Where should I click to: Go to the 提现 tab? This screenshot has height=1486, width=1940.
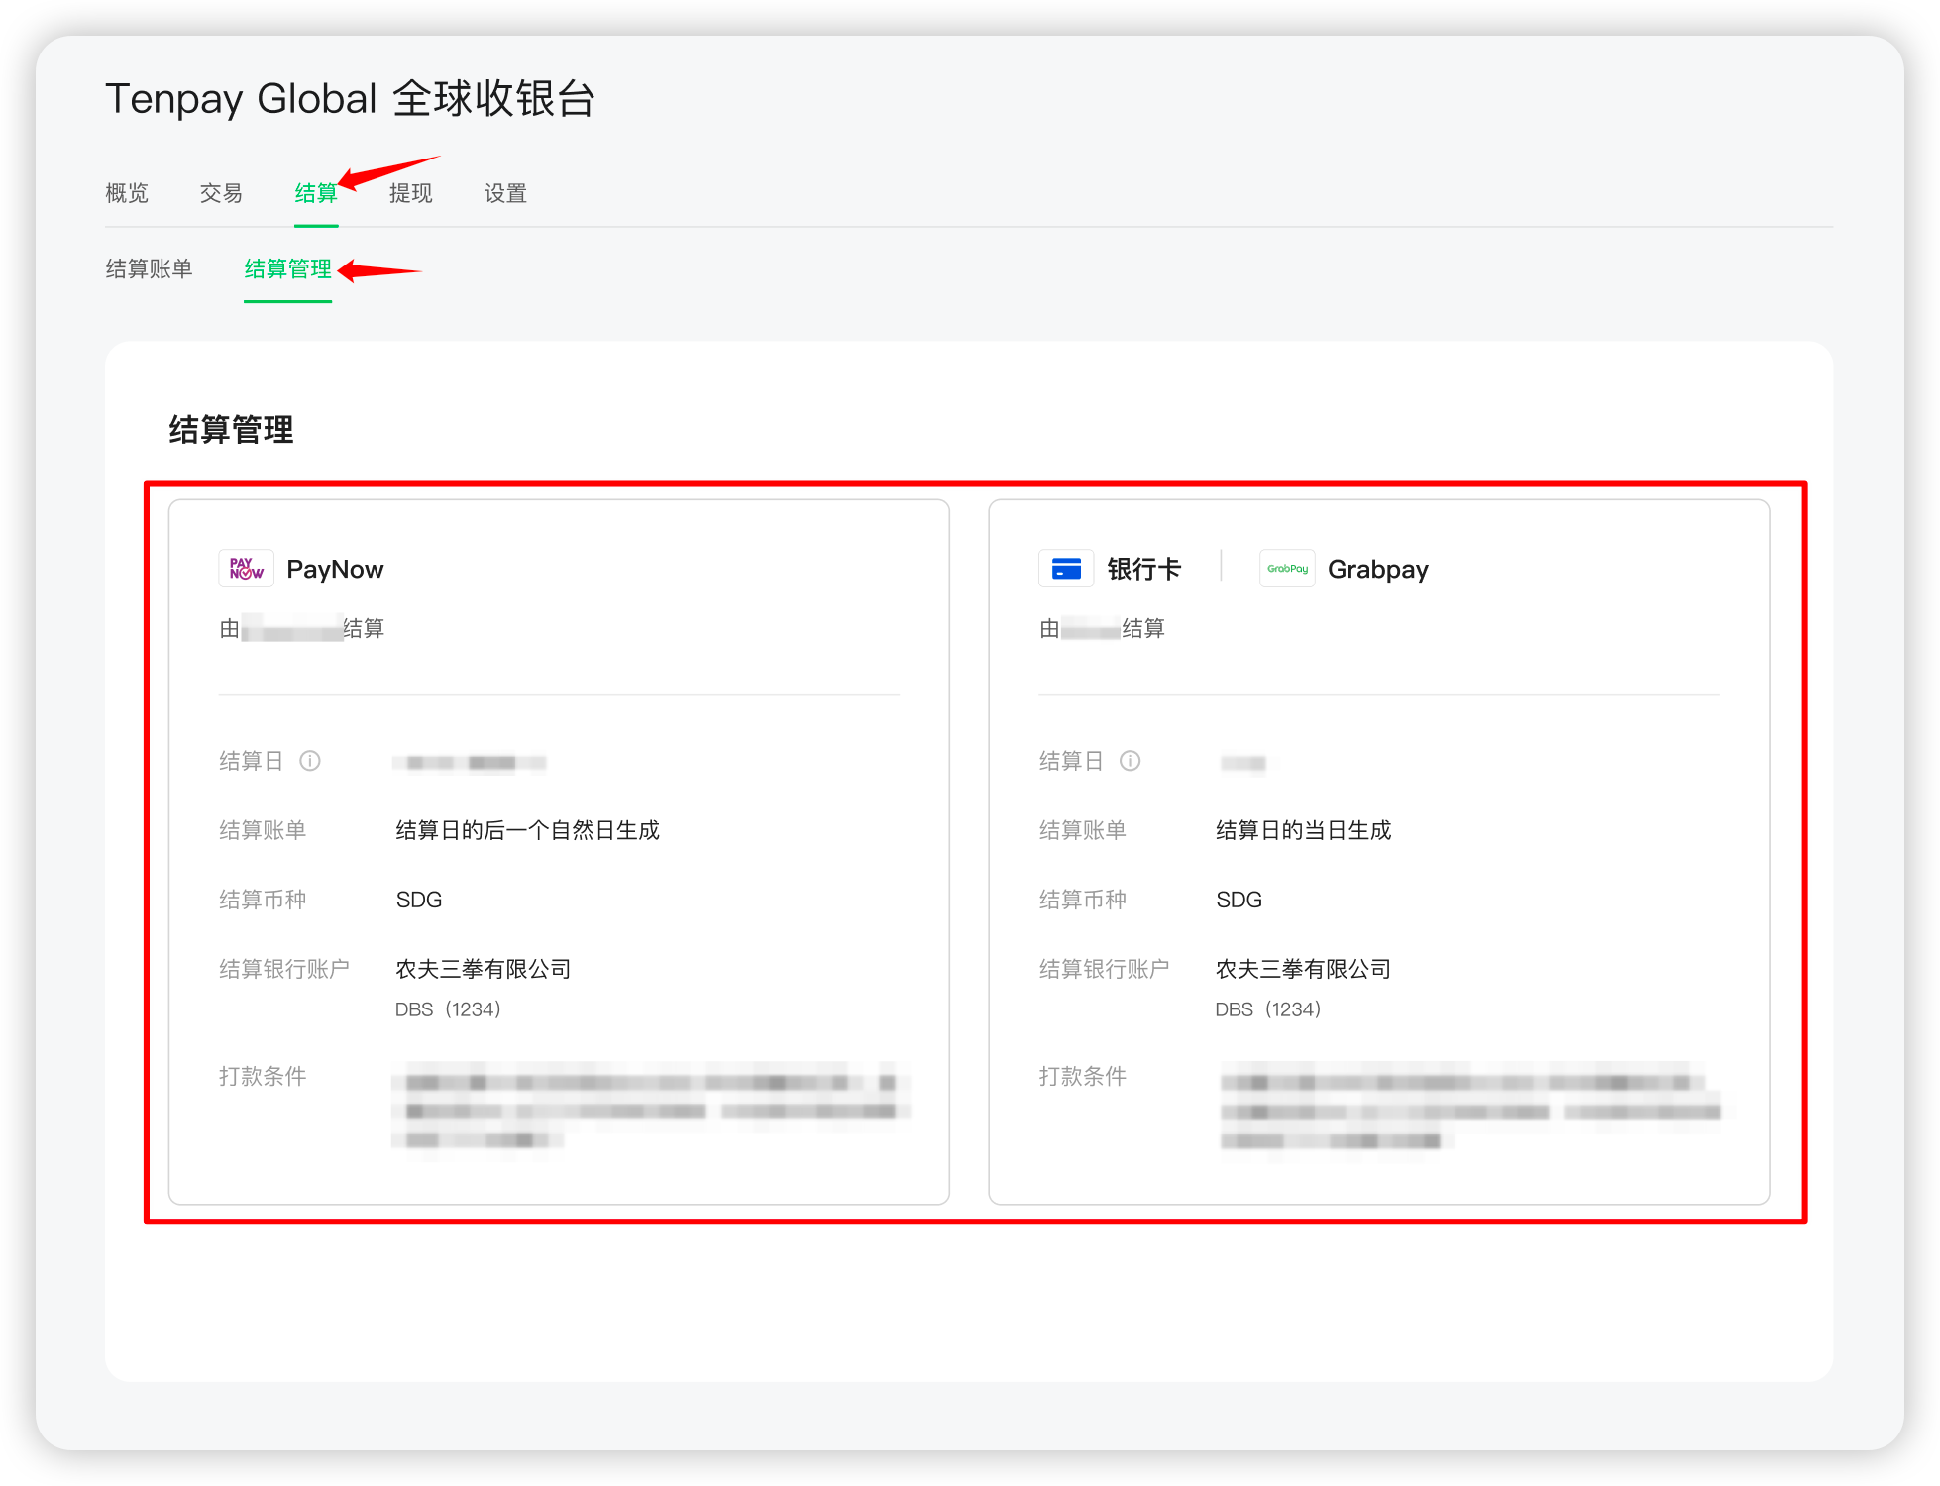[x=410, y=193]
